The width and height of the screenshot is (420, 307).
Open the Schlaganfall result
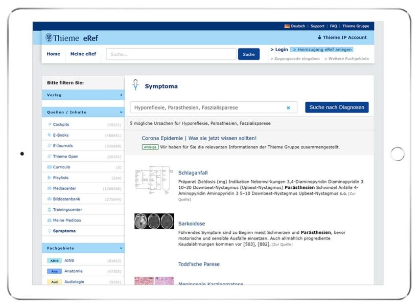pyautogui.click(x=193, y=172)
